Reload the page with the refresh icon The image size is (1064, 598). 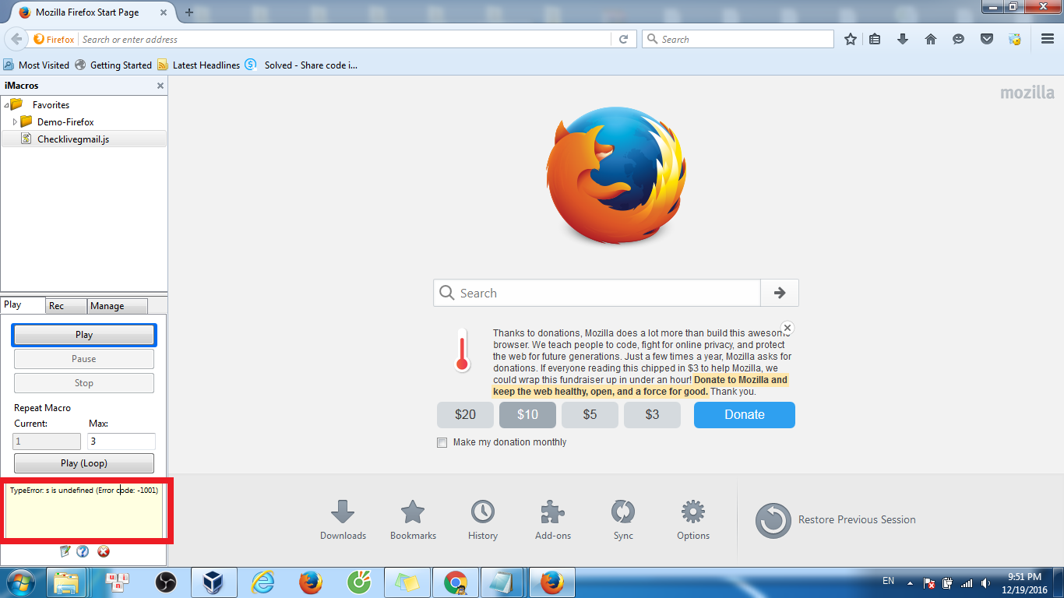click(623, 39)
